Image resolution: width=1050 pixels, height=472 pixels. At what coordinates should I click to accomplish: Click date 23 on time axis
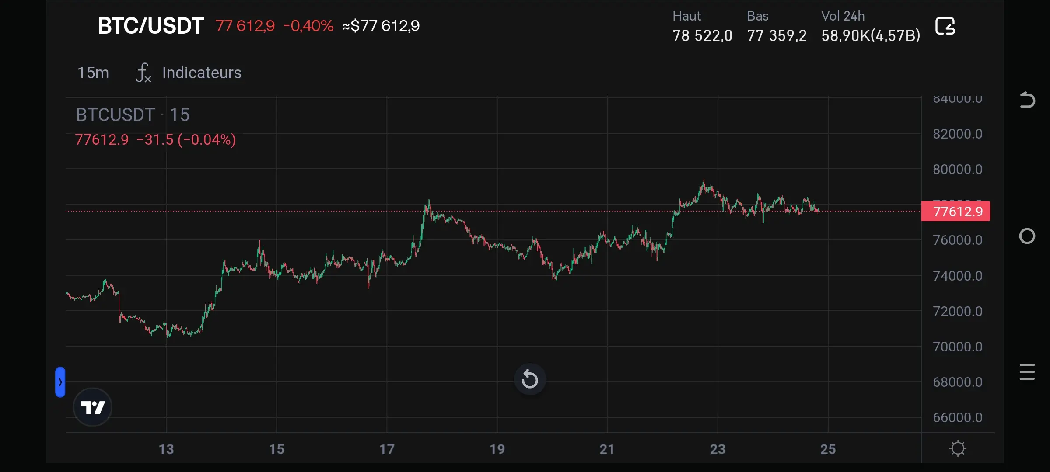pos(717,449)
